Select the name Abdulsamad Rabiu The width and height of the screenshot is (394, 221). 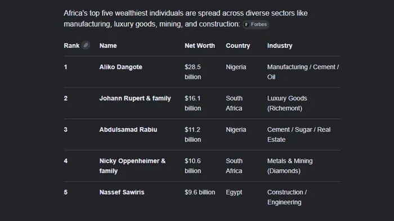[x=128, y=130]
